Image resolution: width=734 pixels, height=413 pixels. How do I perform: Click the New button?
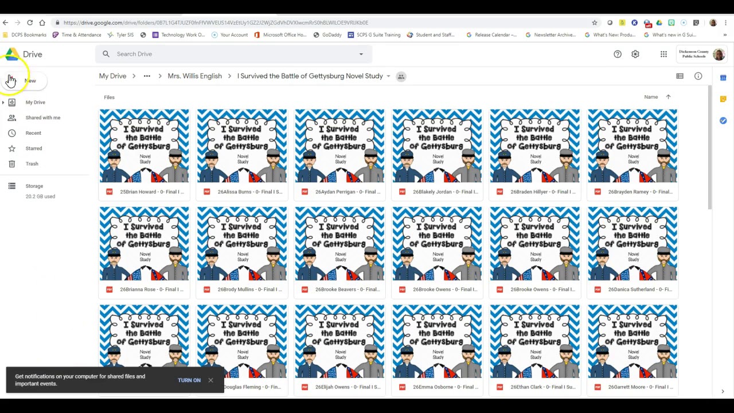[26, 81]
